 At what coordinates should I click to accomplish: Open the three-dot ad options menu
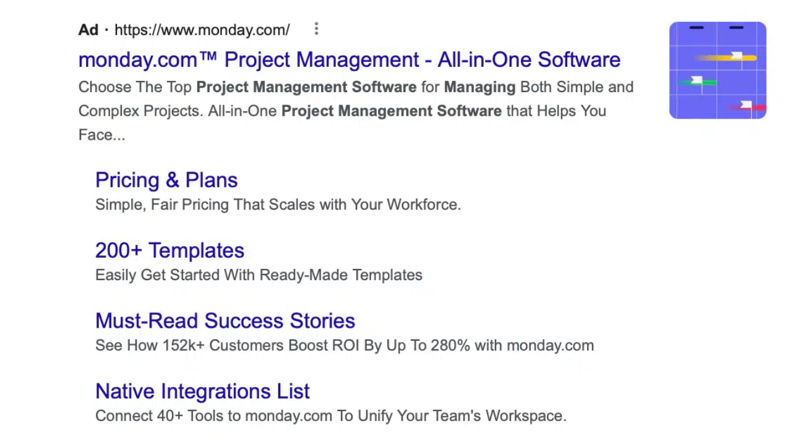pyautogui.click(x=316, y=29)
